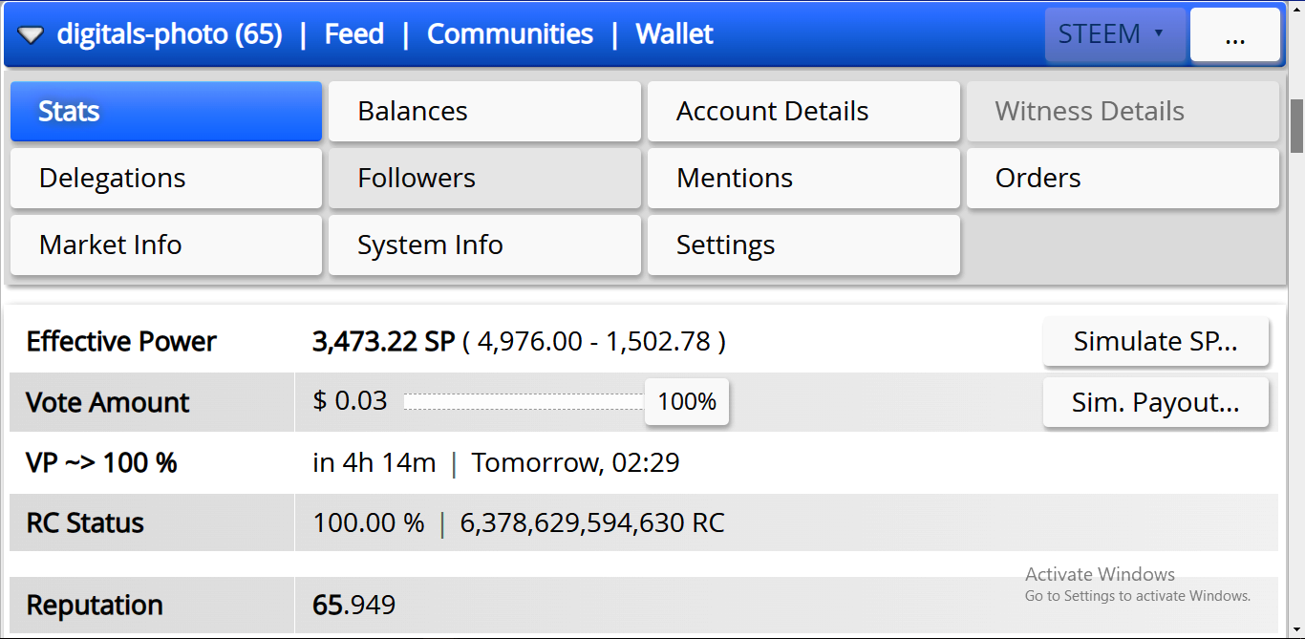Click the vertical scrollbar thumb
The image size is (1305, 639).
coord(1296,126)
